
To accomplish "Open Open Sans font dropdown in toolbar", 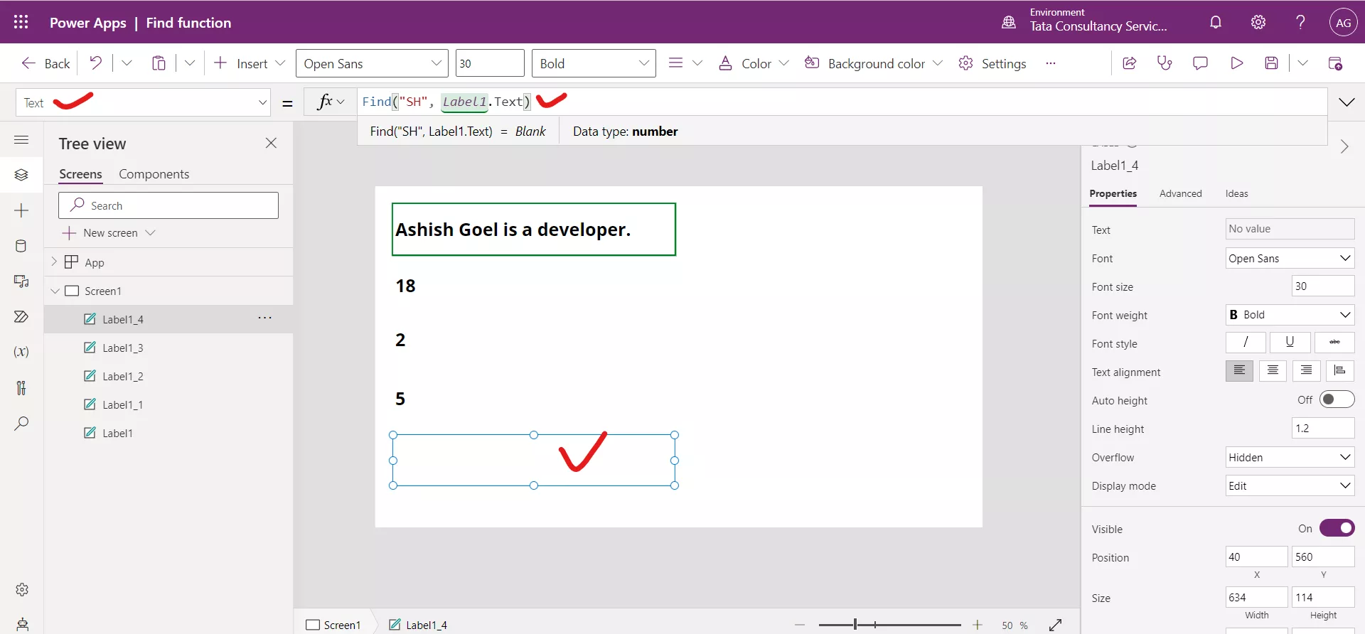I will tap(372, 63).
